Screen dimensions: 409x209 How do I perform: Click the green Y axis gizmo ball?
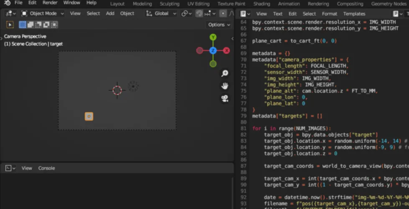point(213,38)
